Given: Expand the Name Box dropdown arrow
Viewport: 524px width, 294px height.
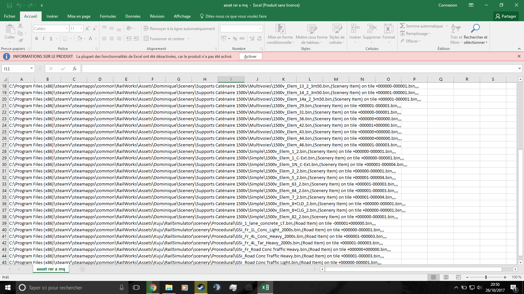Looking at the screenshot, I should [31, 69].
